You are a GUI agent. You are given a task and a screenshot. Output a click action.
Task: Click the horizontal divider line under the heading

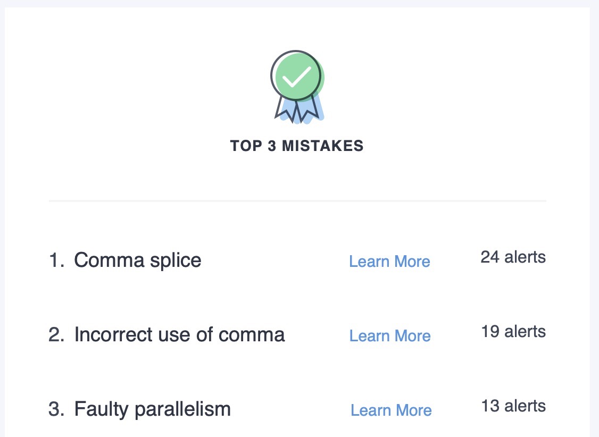coord(297,200)
